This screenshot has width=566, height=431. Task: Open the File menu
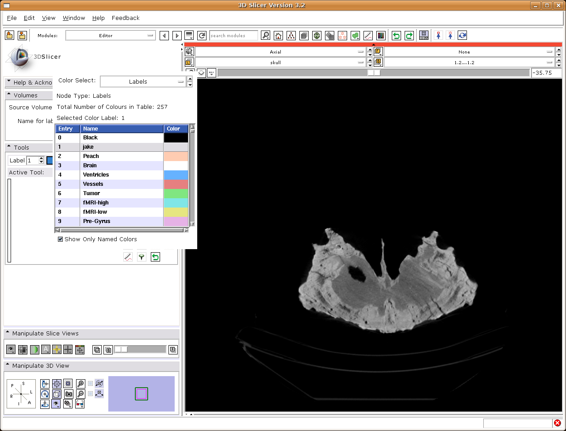click(x=12, y=18)
